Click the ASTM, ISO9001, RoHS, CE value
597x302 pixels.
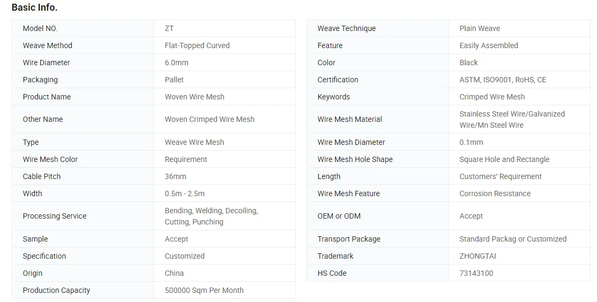(x=503, y=80)
